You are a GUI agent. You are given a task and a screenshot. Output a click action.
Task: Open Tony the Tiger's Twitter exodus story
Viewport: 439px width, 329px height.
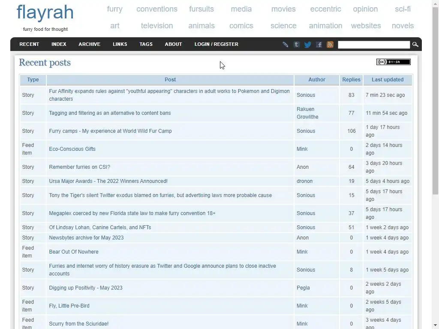pos(160,195)
